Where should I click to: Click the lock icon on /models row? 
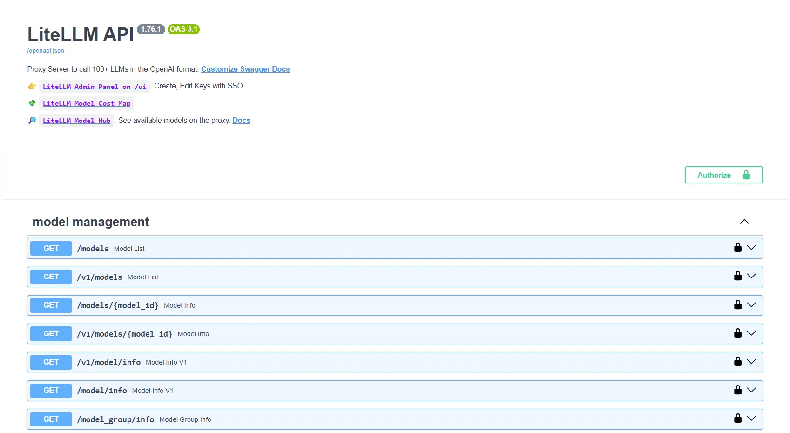pyautogui.click(x=737, y=248)
